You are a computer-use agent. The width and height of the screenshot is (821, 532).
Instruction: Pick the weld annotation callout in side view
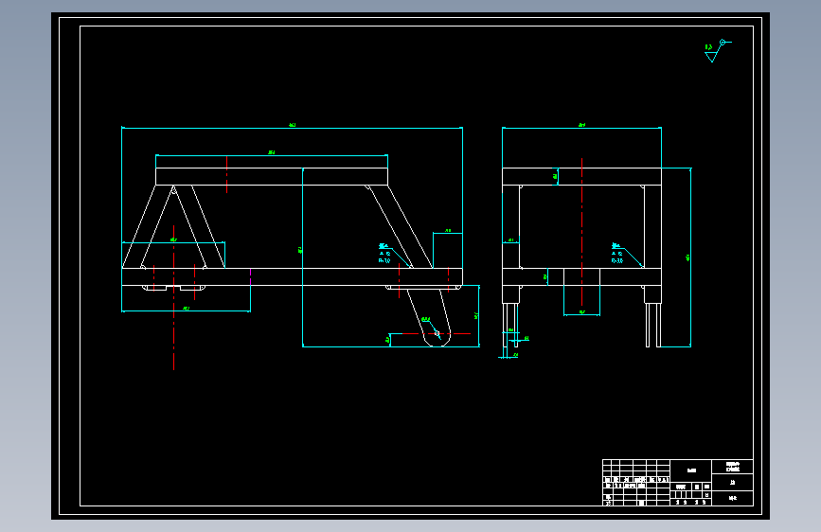[x=626, y=255]
